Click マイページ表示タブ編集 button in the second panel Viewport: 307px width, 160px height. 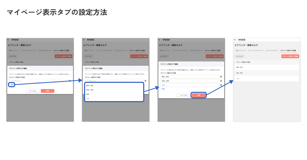(139, 56)
